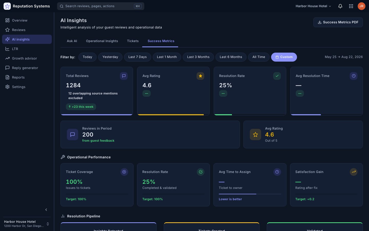Image resolution: width=369 pixels, height=231 pixels.
Task: Open Reviews in the sidebar
Action: [x=27, y=30]
